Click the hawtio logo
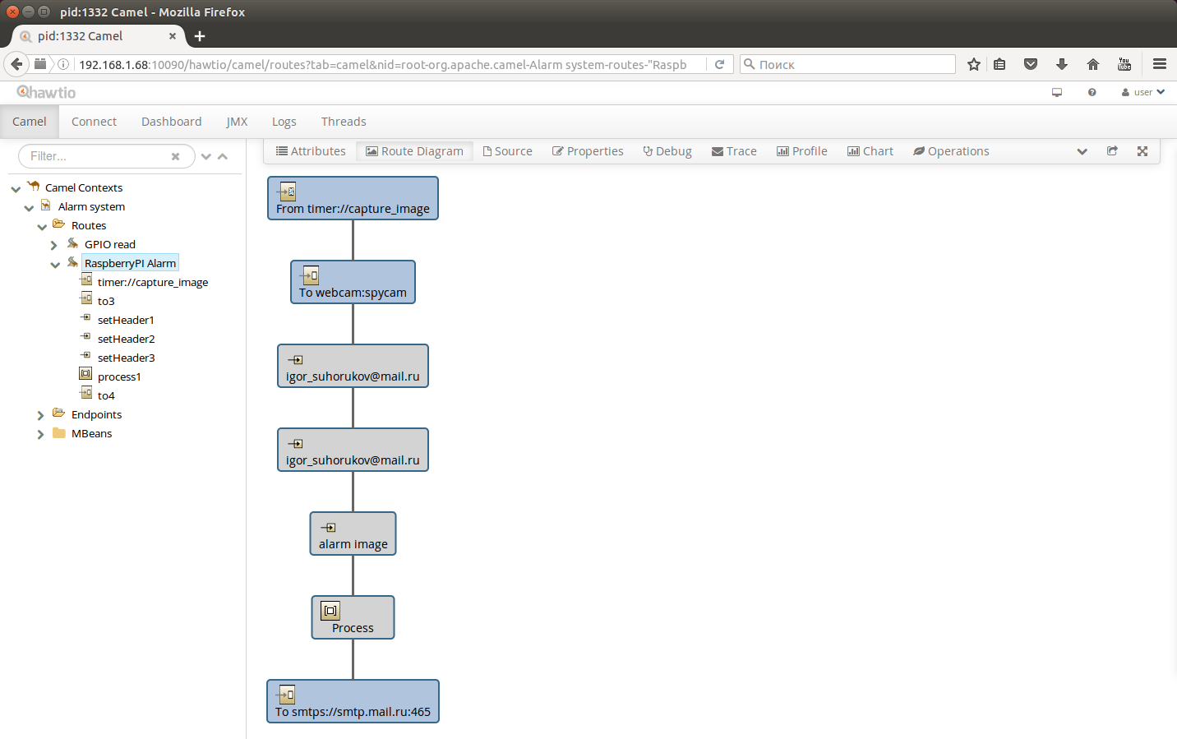This screenshot has width=1177, height=739. point(46,92)
